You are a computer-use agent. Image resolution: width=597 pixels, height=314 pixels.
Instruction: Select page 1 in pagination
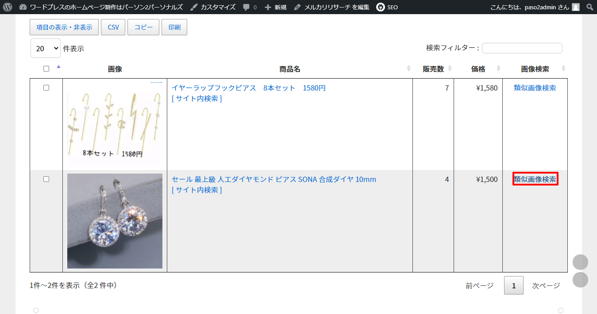(x=514, y=285)
